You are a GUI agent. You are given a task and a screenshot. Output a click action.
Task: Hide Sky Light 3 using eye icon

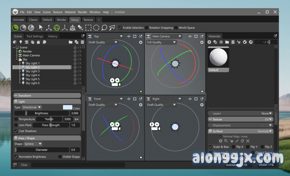80,71
